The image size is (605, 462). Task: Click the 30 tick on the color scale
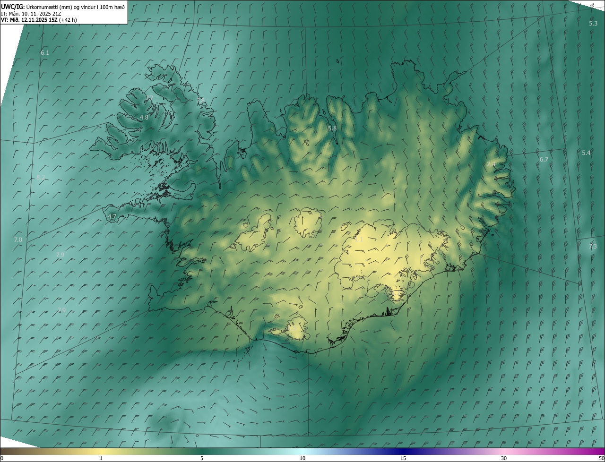(x=504, y=458)
